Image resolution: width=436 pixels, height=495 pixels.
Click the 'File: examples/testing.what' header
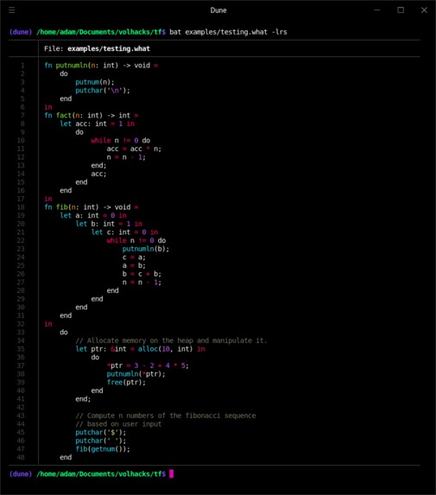(x=98, y=48)
